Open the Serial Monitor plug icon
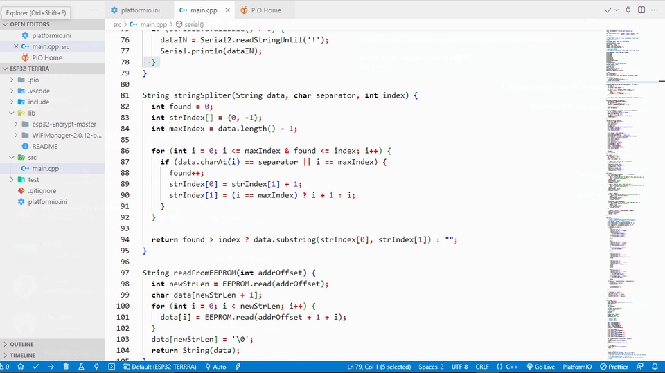This screenshot has width=665, height=373. click(96, 367)
